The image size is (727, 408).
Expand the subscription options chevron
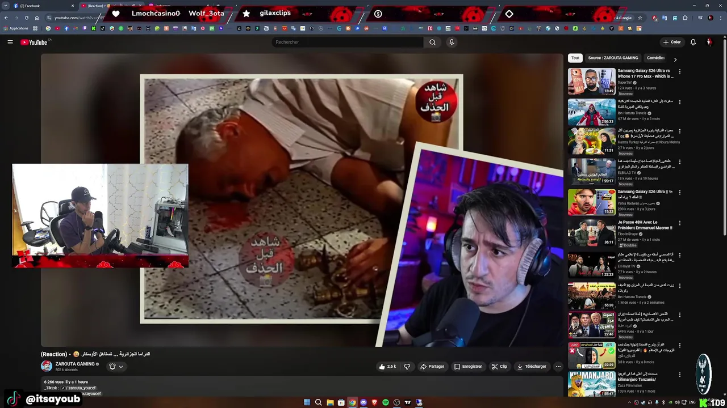pos(120,367)
